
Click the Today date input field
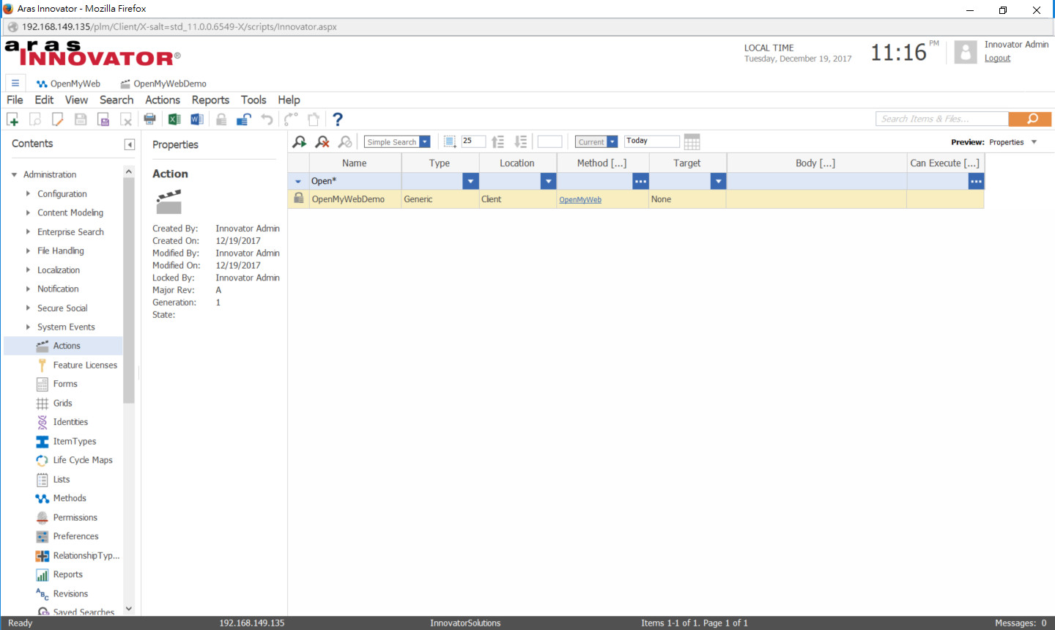[652, 141]
